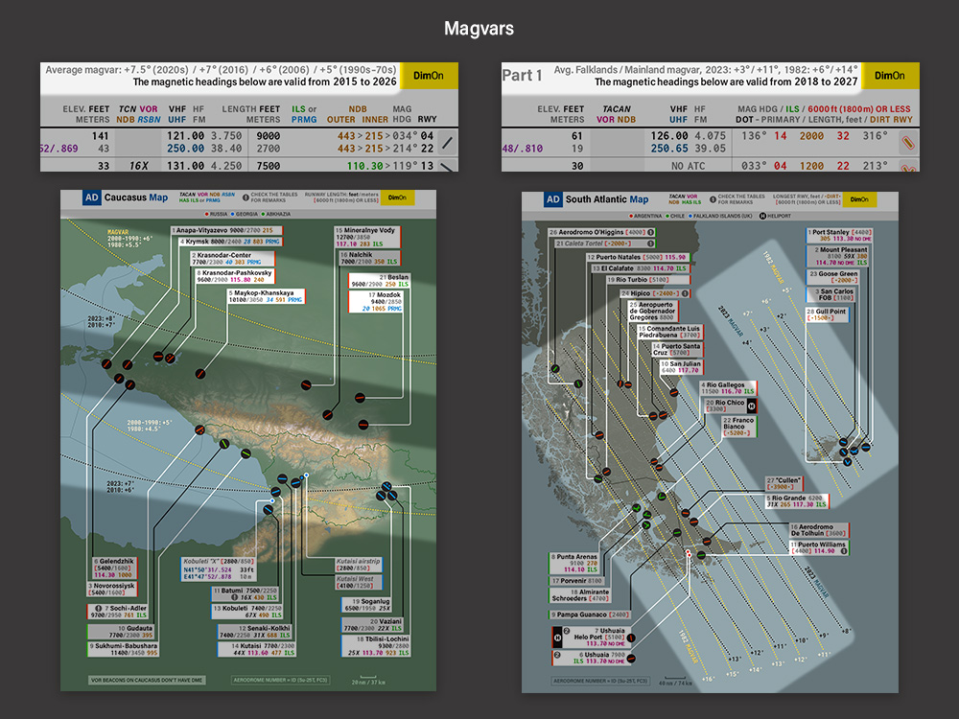Select the Gull Point airfield label
The image size is (959, 719).
pyautogui.click(x=827, y=314)
